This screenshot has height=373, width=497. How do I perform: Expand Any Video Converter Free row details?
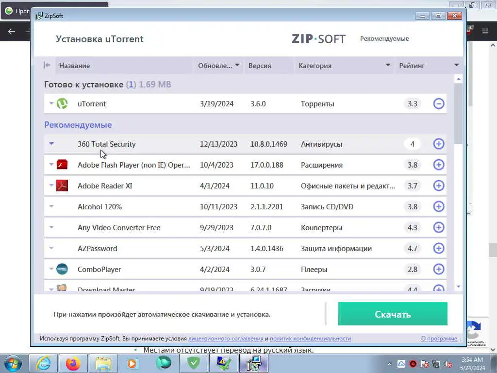[x=51, y=227]
